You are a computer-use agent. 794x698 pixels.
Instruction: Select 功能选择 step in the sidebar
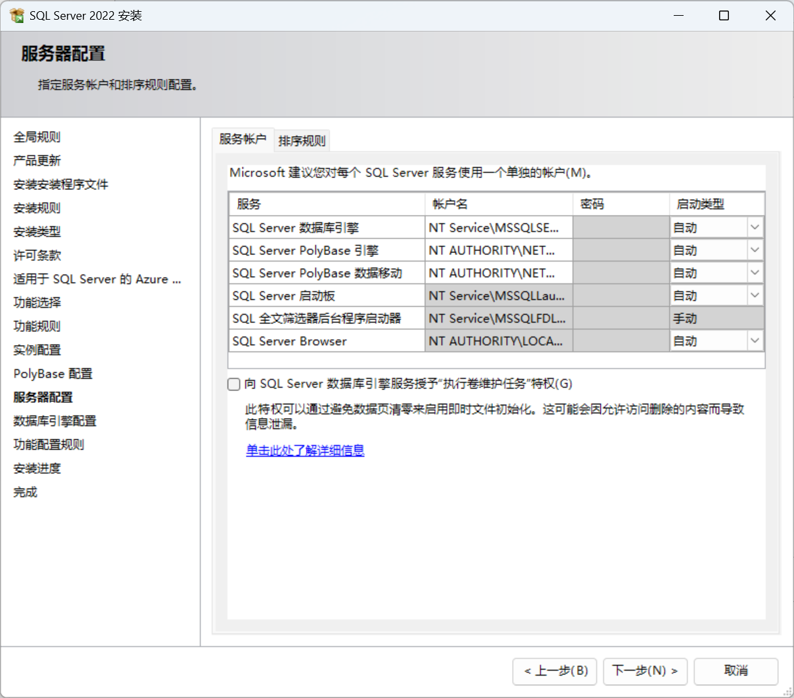click(x=37, y=302)
